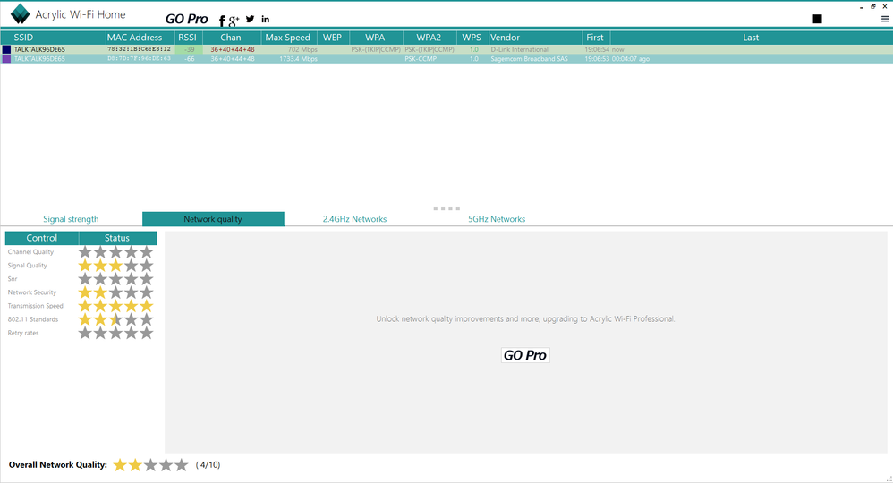The image size is (893, 483).
Task: Click the First column header
Action: tap(596, 38)
